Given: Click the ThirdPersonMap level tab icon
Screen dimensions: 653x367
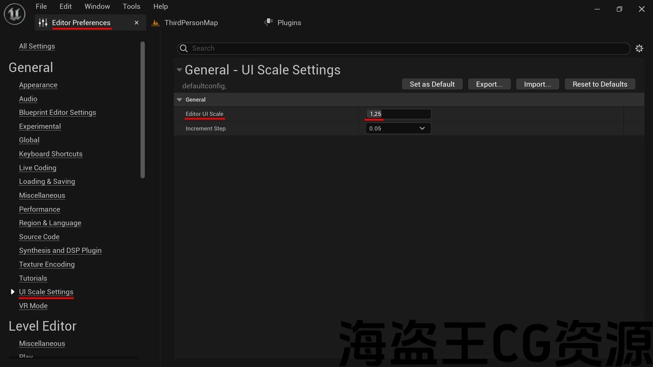Looking at the screenshot, I should point(156,23).
